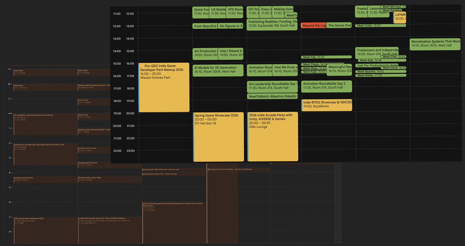
Task: Open the Animation Roundtable Day 2 event
Action: tap(327, 86)
